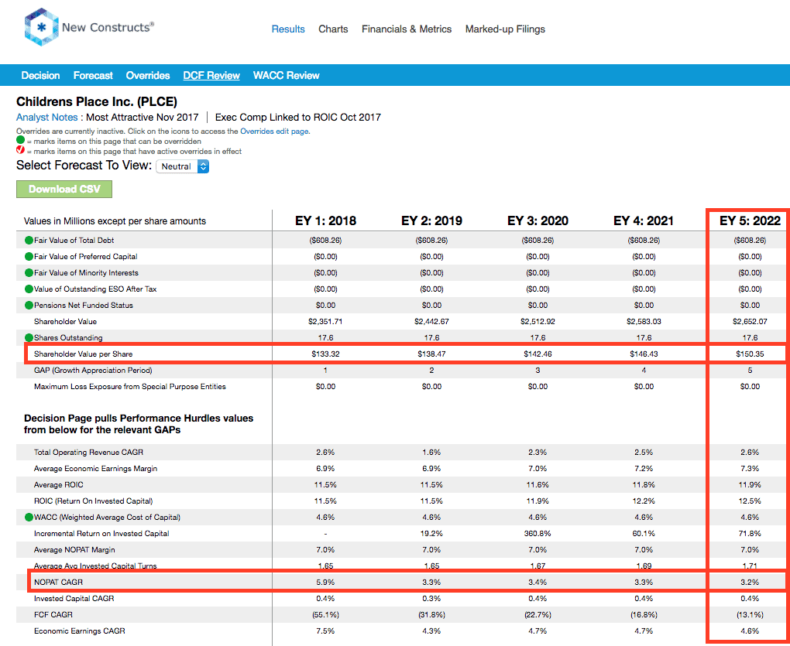Click the $2,652.07 Shareholder Value cell

[x=750, y=322]
